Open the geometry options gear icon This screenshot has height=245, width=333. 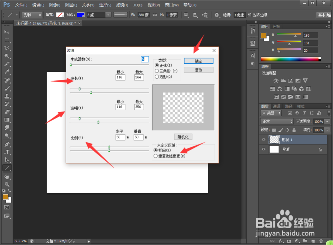click(216, 15)
